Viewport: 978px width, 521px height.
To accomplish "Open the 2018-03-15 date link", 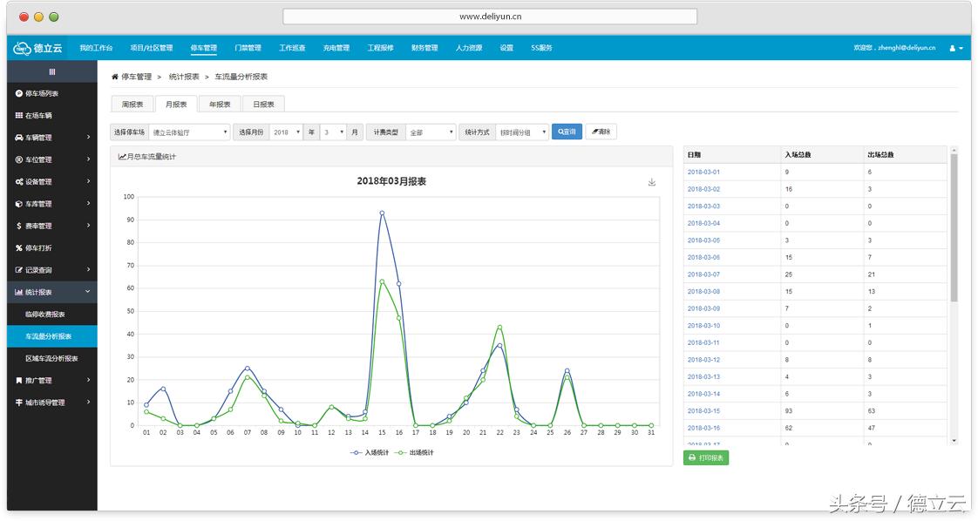I will [x=703, y=411].
